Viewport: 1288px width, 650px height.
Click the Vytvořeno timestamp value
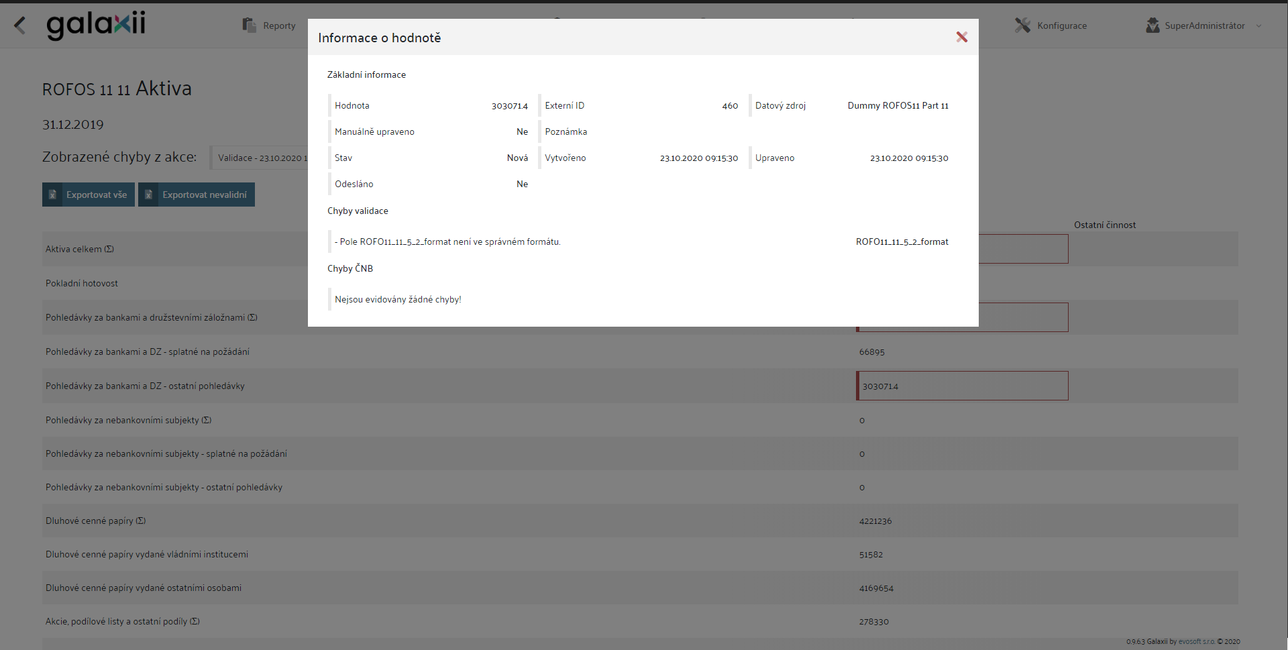tap(698, 158)
